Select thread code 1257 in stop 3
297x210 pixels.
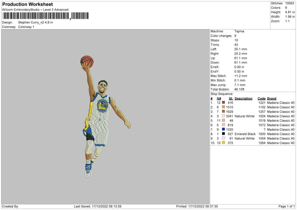[x=262, y=111]
